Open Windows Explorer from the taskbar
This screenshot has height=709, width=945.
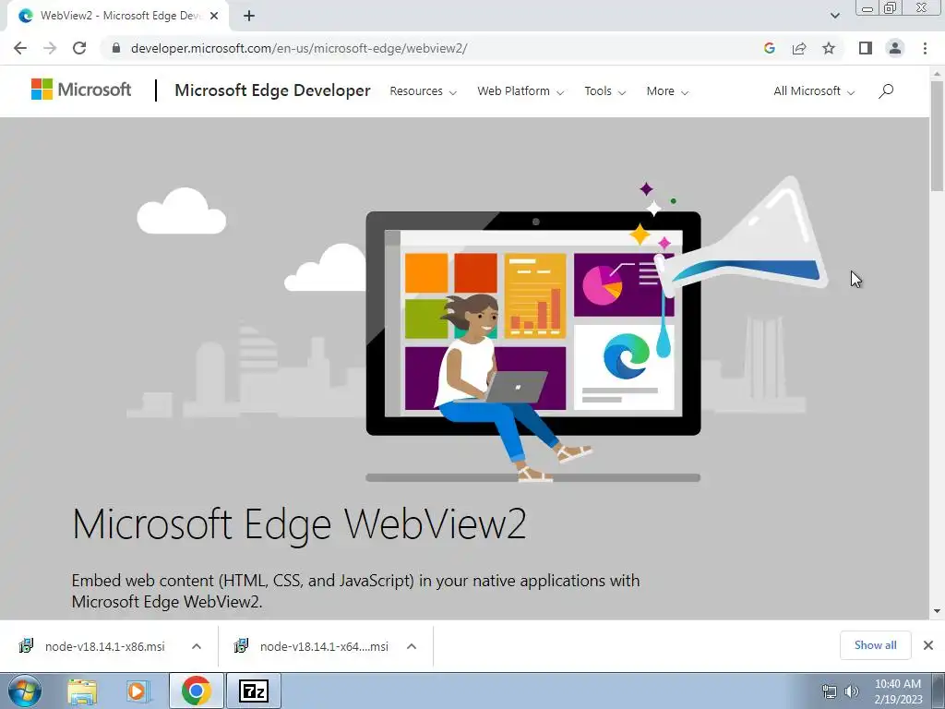click(x=82, y=691)
